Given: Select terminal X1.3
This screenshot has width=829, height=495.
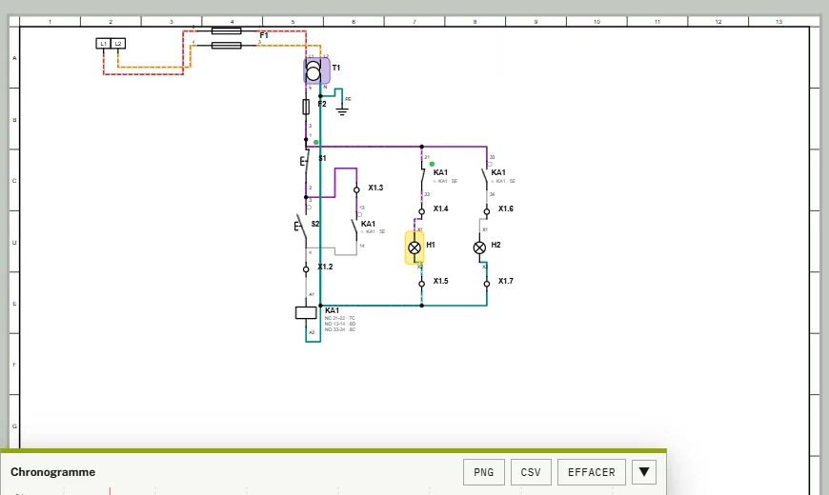Looking at the screenshot, I should pyautogui.click(x=356, y=190).
